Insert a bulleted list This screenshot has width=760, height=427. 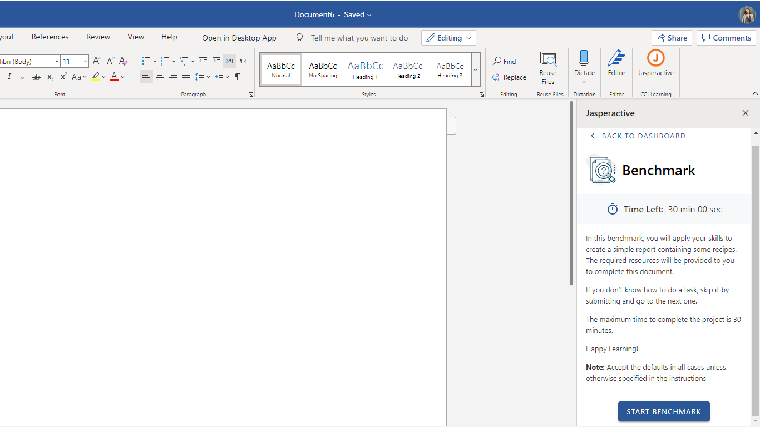point(146,61)
